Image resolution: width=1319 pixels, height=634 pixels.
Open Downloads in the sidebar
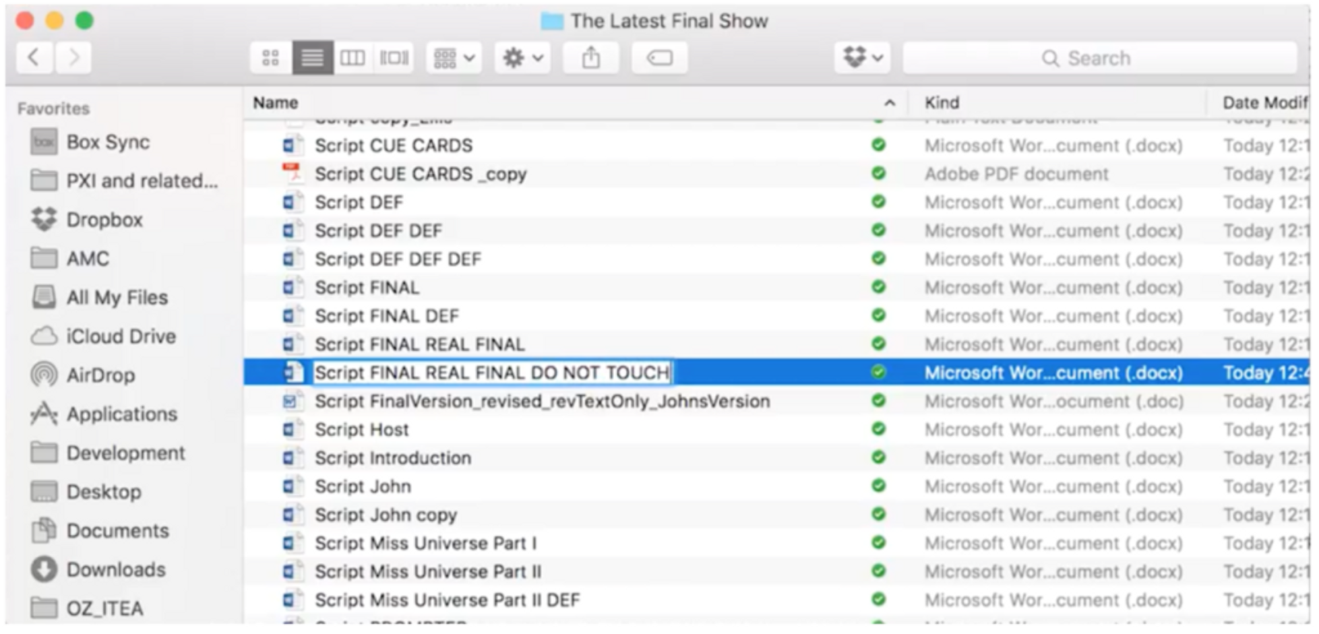[x=98, y=570]
